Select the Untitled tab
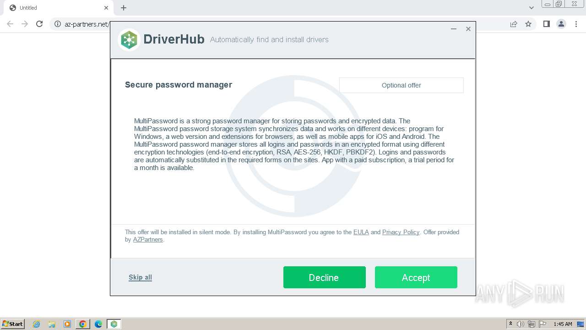 point(59,8)
